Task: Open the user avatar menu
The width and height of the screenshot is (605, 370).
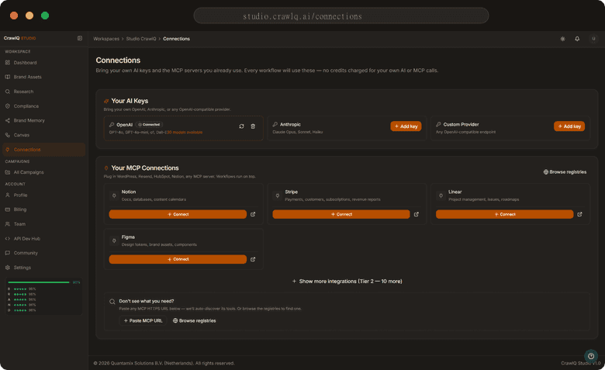Action: [x=593, y=39]
